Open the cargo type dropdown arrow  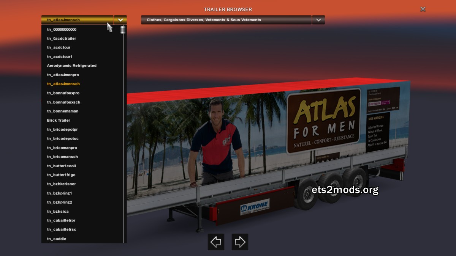(318, 20)
